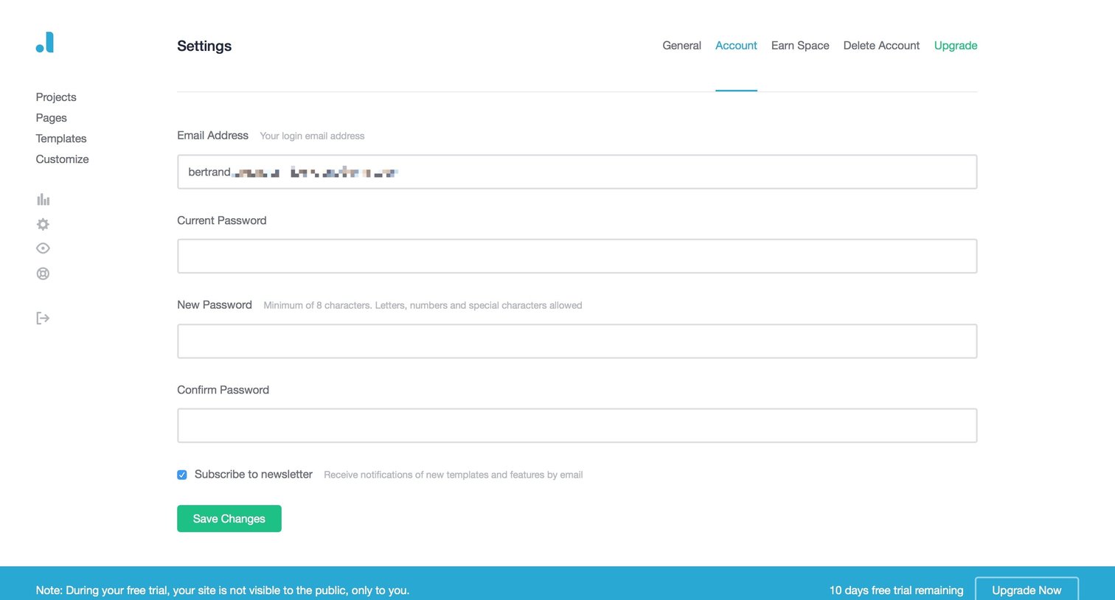This screenshot has width=1115, height=600.
Task: Click the 'Minimum of 8 characters' hint text
Action: point(423,305)
